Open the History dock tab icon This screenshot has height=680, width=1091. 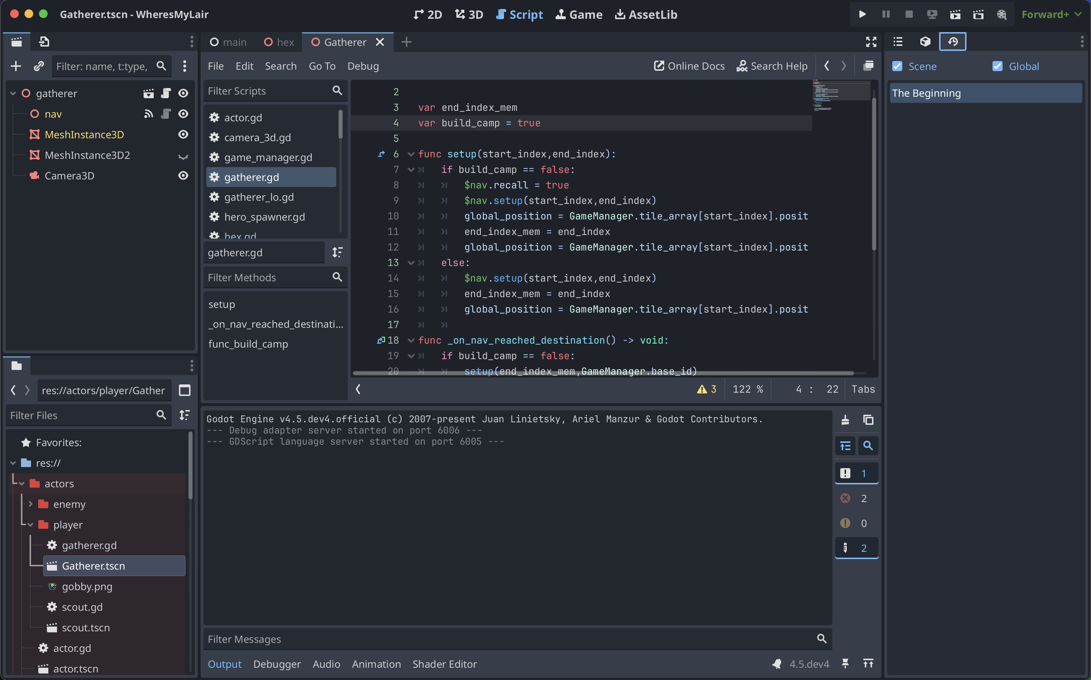(952, 42)
